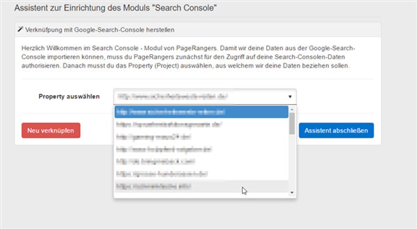Finish setup with "Assistent abschließen" button
The width and height of the screenshot is (417, 229).
click(x=336, y=130)
